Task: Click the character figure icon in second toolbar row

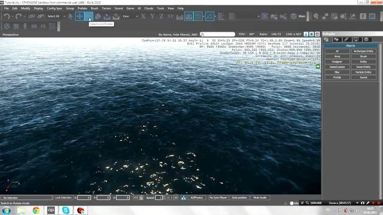Action: (x=25, y=26)
